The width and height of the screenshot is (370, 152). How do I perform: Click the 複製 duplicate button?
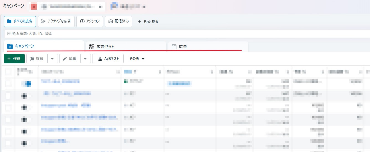click(x=37, y=59)
